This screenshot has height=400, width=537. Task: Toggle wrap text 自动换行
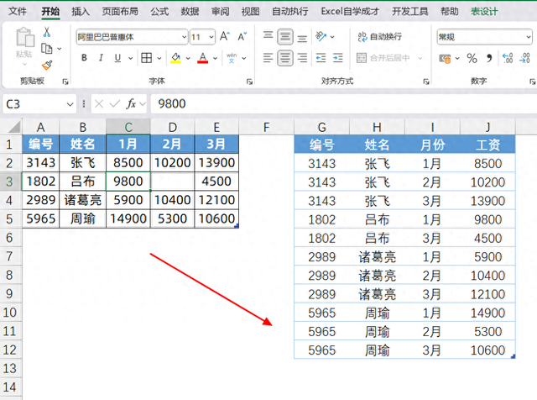click(x=379, y=36)
